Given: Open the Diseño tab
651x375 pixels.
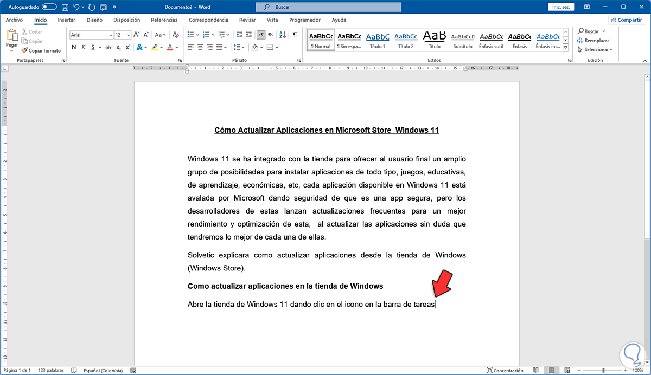Looking at the screenshot, I should tap(94, 20).
